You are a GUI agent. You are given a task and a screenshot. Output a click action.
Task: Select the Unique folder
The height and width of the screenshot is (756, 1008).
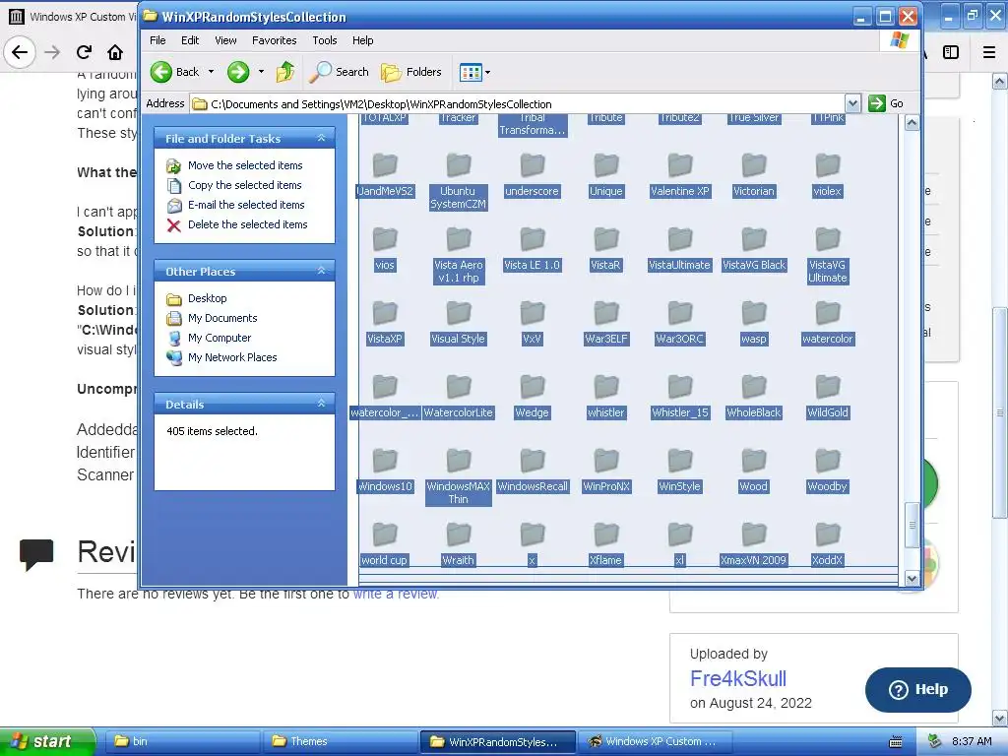pos(606,175)
